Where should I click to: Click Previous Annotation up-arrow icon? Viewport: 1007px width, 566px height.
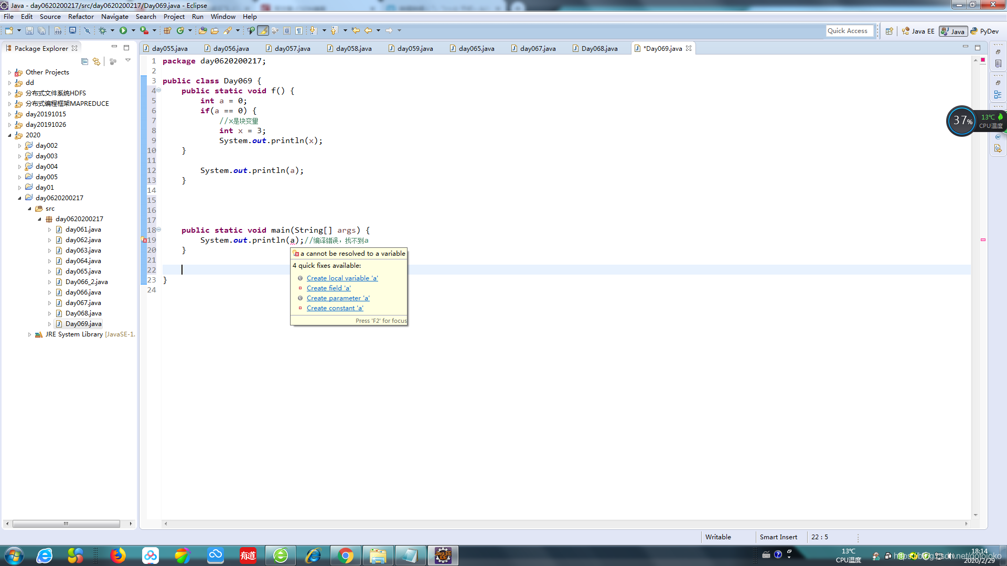click(x=334, y=31)
